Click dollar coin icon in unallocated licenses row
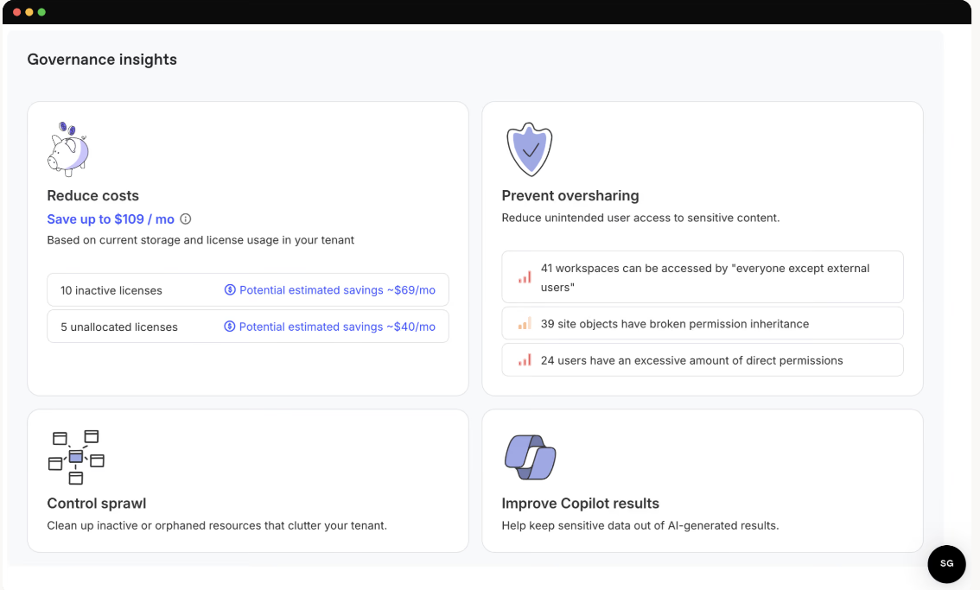 click(229, 327)
